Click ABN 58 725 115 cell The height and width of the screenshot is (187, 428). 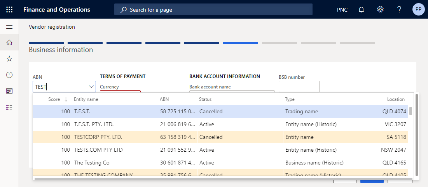(178, 111)
